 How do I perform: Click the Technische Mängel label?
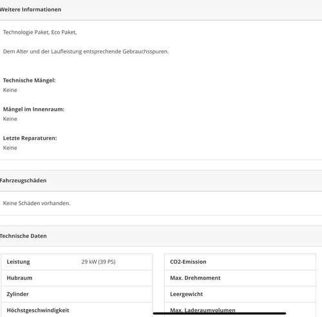point(29,80)
